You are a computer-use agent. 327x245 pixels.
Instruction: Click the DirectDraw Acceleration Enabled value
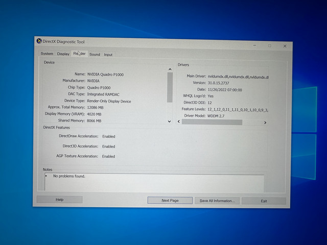[109, 136]
